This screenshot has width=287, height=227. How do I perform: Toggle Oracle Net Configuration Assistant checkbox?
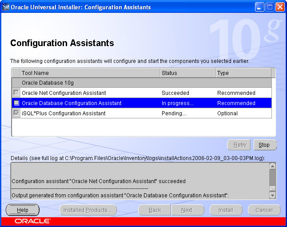tap(16, 93)
